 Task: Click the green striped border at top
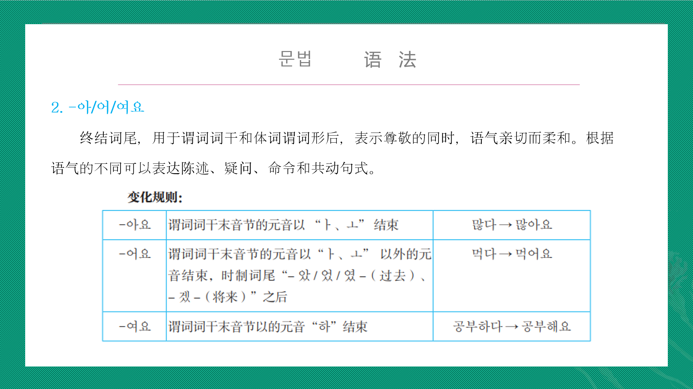click(x=346, y=12)
